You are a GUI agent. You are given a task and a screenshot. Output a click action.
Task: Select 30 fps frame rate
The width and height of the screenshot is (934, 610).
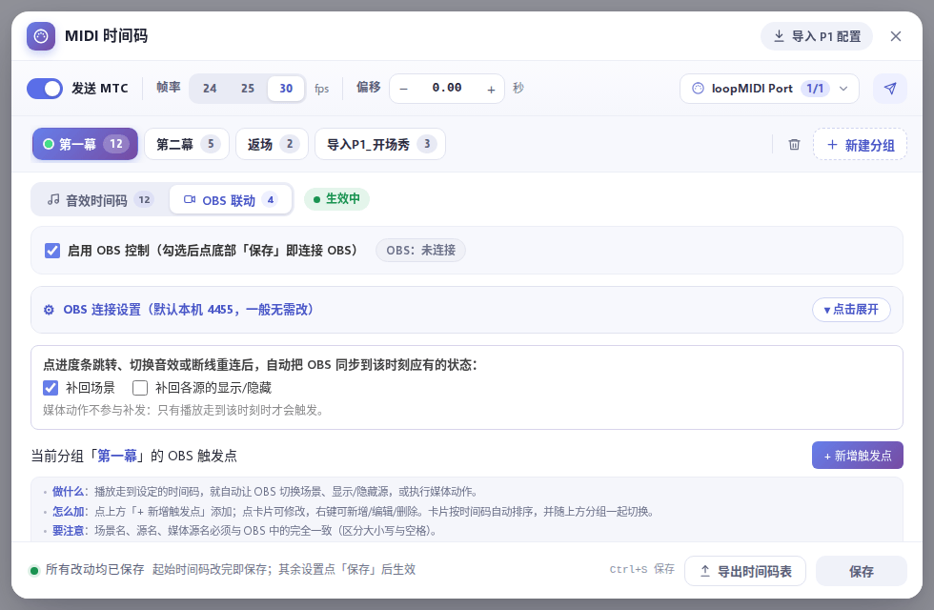[286, 89]
